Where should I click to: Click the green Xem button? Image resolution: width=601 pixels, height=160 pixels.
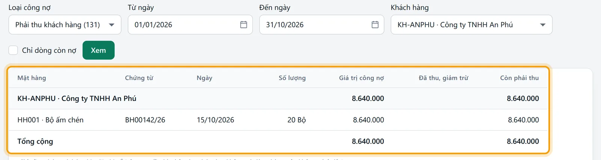tap(98, 50)
